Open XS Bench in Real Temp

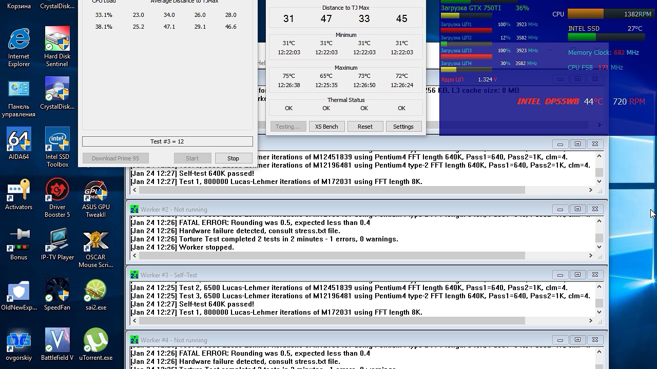click(326, 127)
